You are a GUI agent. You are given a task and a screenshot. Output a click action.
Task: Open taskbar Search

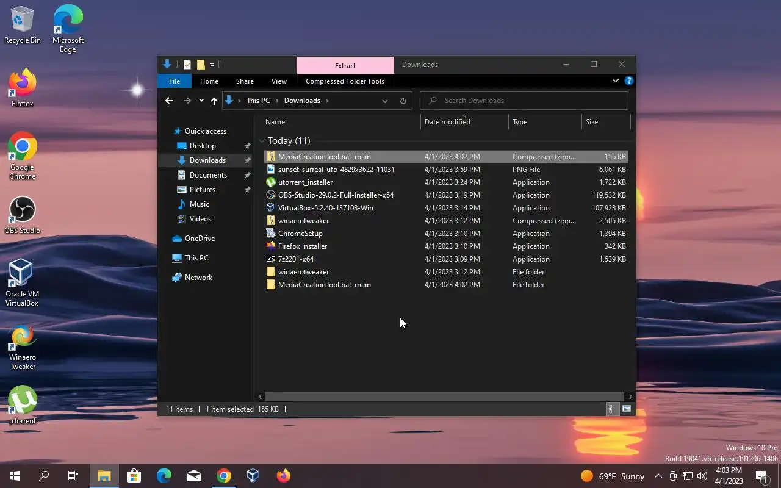click(x=44, y=476)
